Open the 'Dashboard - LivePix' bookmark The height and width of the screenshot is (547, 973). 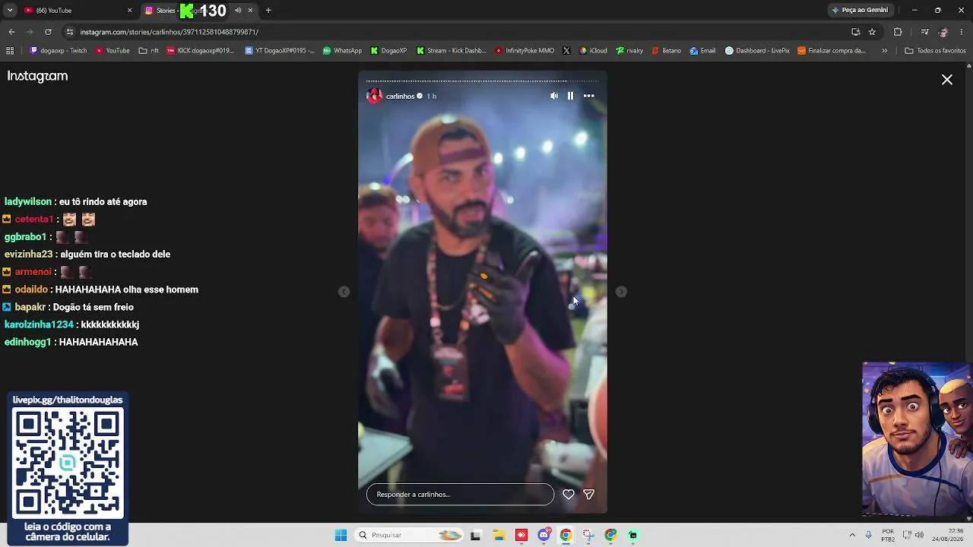(757, 51)
